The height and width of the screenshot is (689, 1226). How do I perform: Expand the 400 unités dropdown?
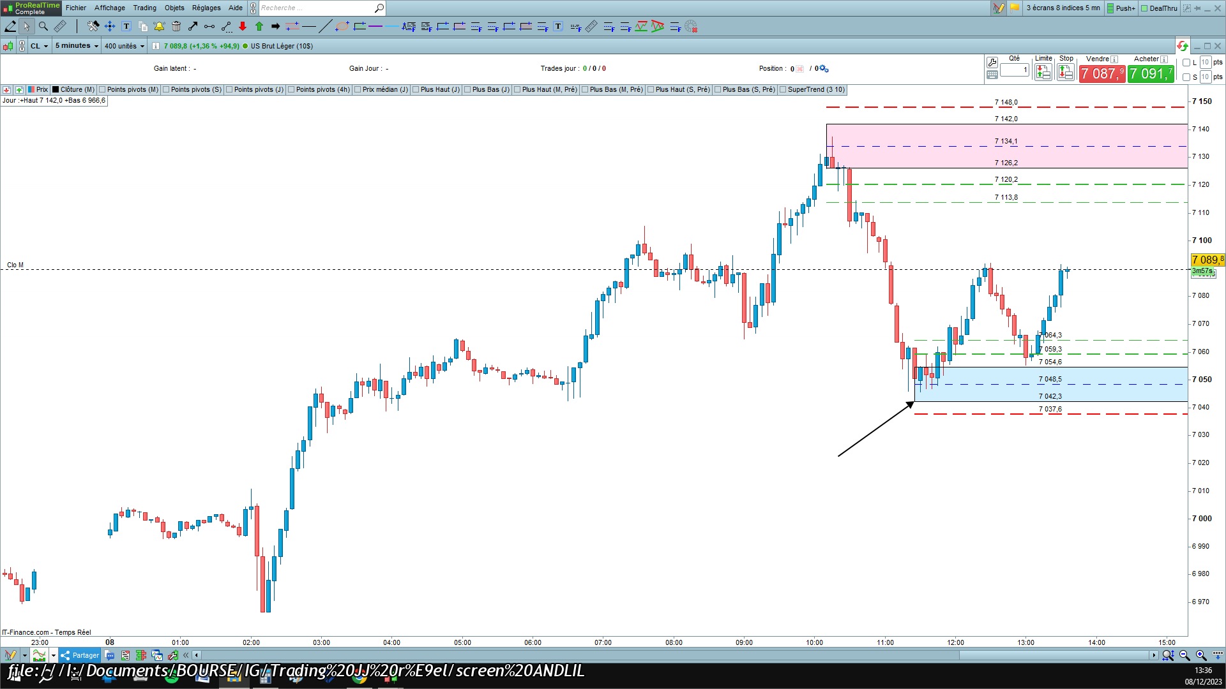pyautogui.click(x=124, y=46)
